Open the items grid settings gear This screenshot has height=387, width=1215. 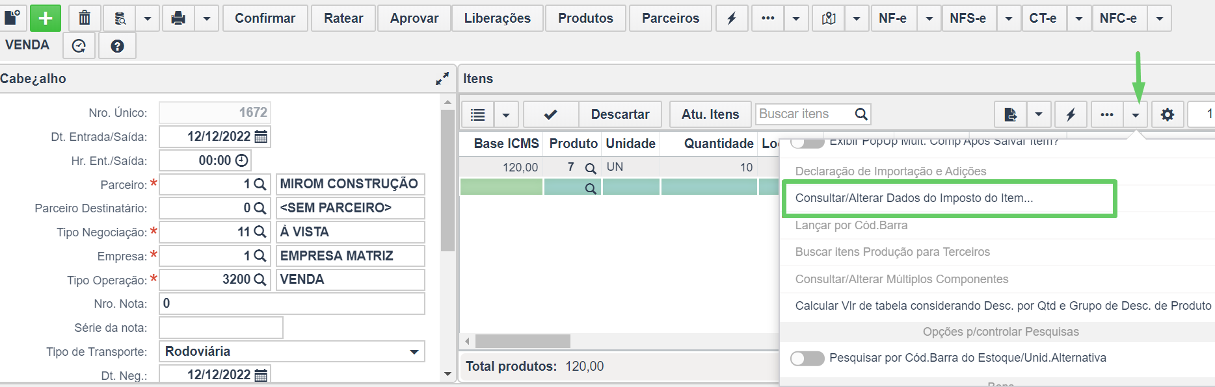1168,114
